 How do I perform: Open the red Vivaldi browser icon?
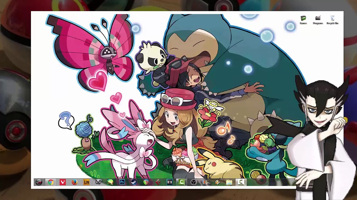pyautogui.click(x=63, y=182)
